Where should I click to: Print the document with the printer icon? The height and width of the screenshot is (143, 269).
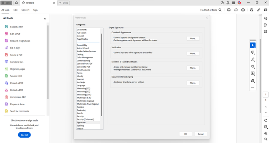click(x=243, y=10)
